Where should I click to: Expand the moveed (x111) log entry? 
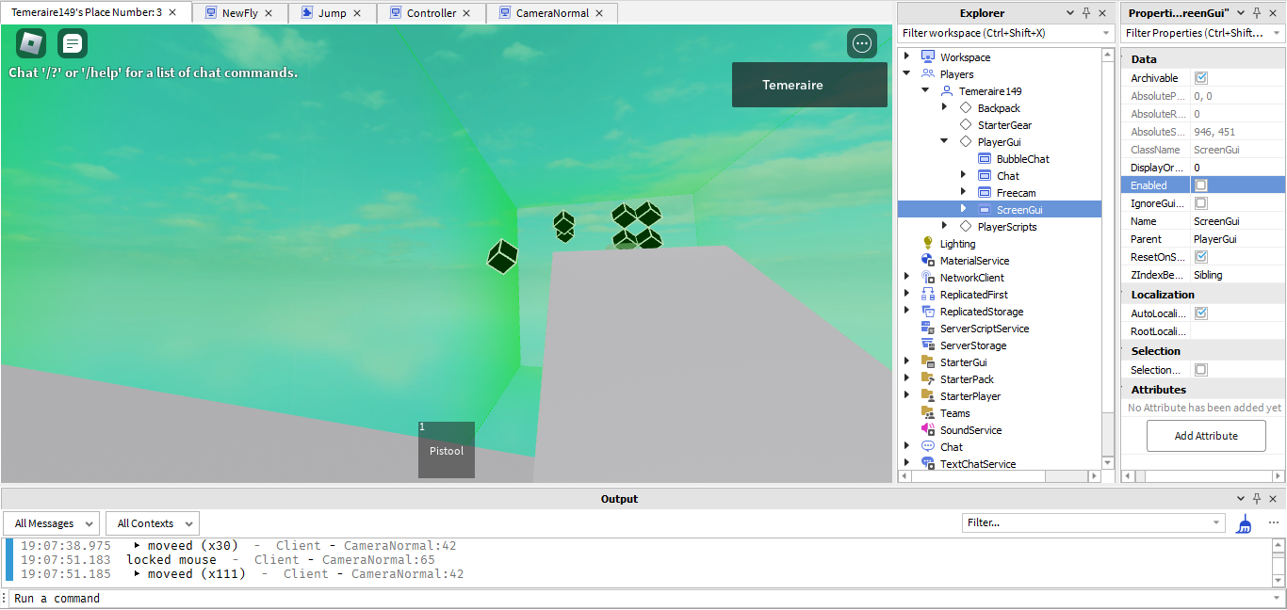[137, 574]
